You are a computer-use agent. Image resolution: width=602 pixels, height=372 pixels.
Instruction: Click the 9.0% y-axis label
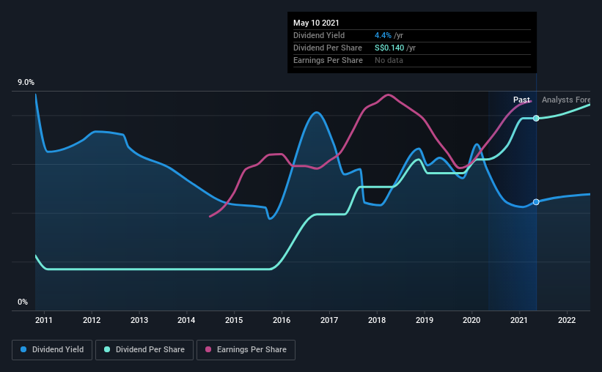click(26, 83)
